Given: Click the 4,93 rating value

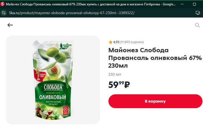Looking at the screenshot, I should point(116,42).
